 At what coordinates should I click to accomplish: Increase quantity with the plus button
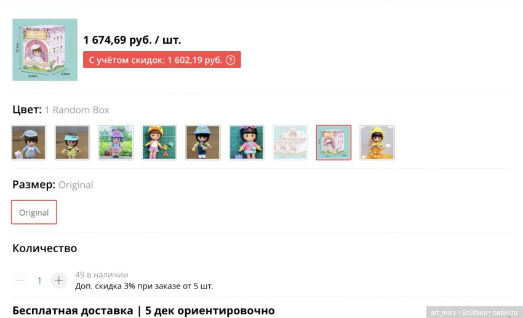[58, 280]
